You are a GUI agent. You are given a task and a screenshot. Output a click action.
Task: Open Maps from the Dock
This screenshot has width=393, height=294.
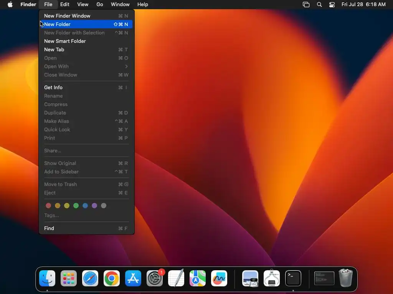coord(198,278)
